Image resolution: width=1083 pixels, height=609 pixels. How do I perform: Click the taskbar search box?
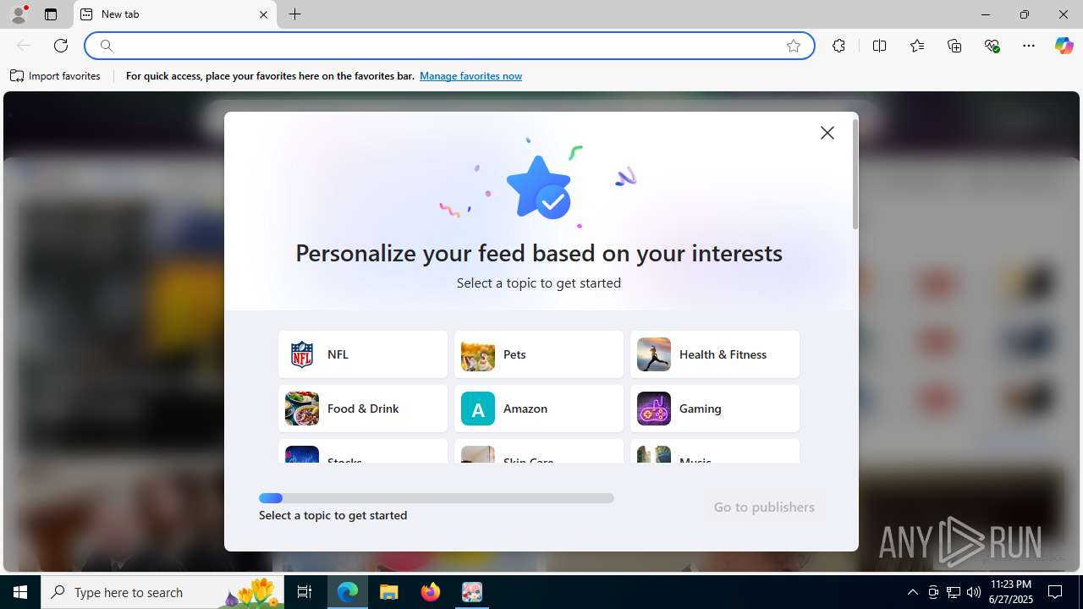(x=162, y=592)
